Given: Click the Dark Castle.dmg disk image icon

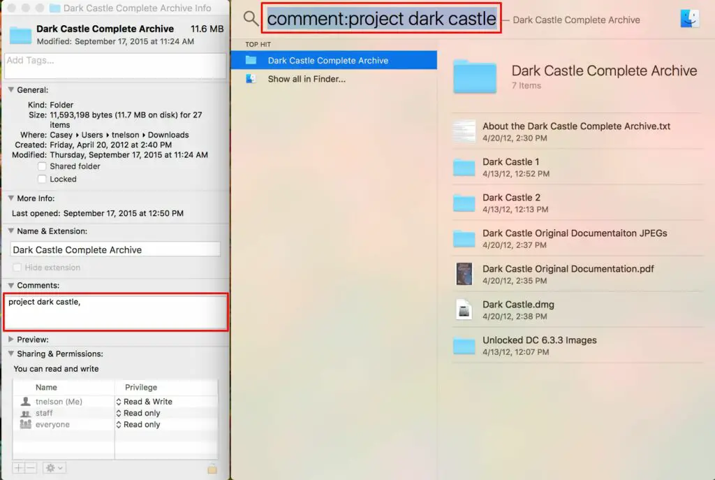Looking at the screenshot, I should pos(464,310).
